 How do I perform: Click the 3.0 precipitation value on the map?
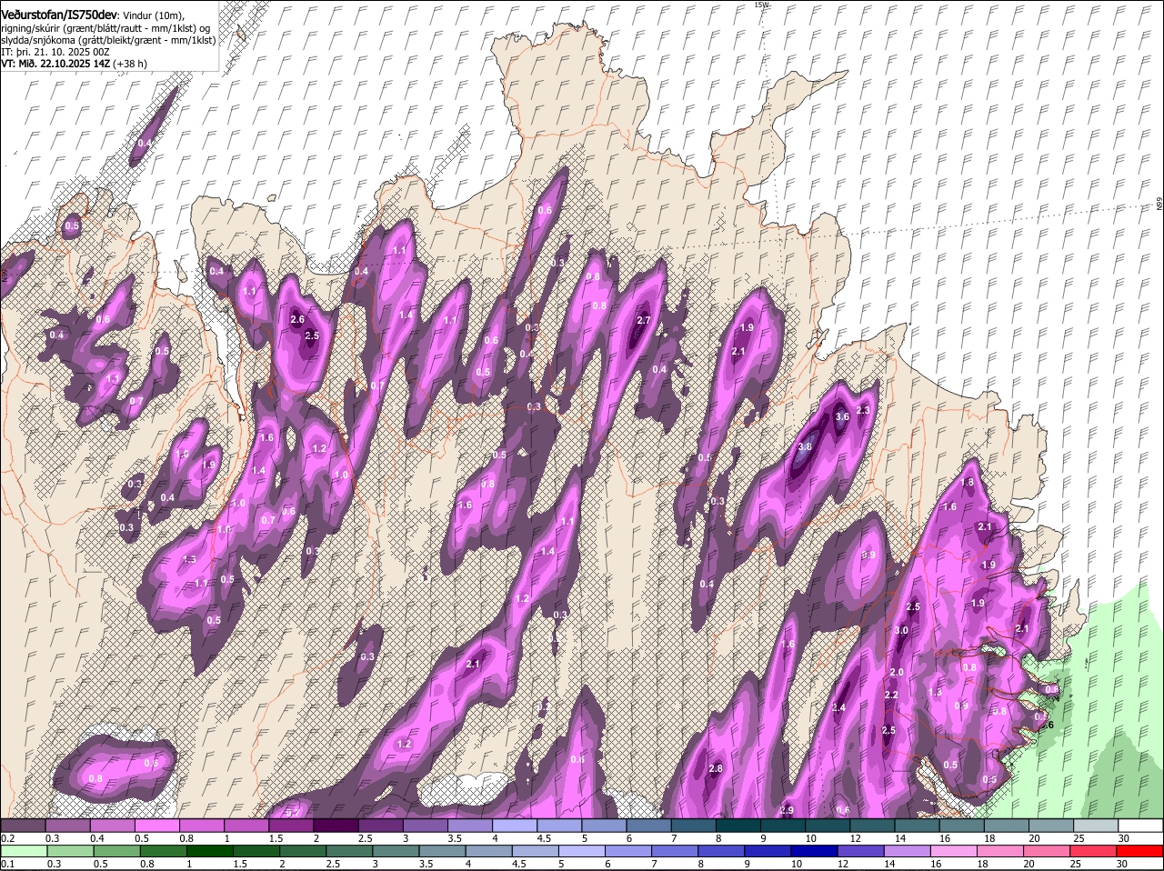tap(901, 630)
